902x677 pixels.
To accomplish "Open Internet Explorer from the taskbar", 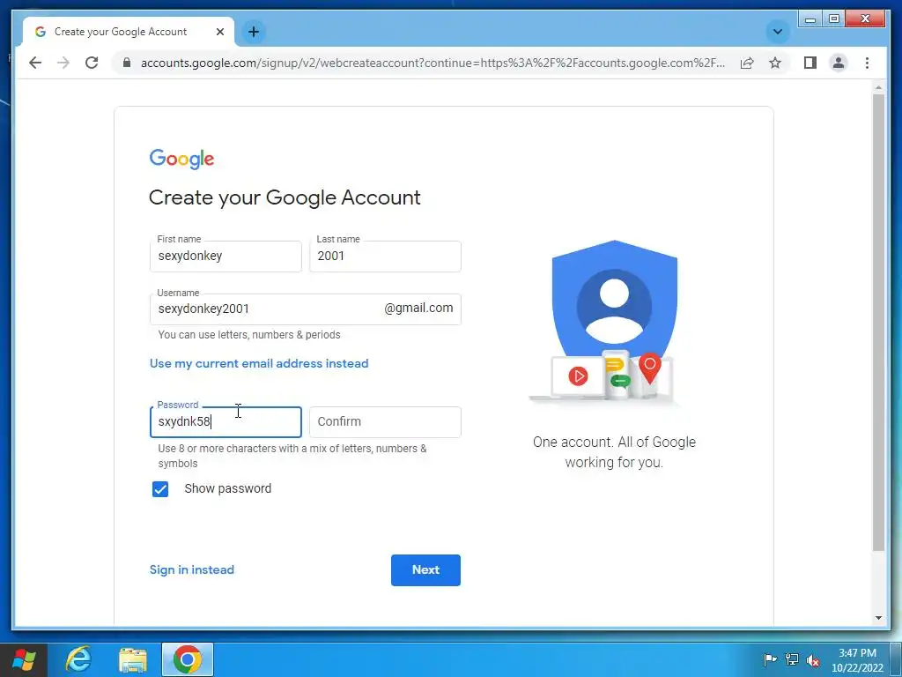I will [x=78, y=659].
